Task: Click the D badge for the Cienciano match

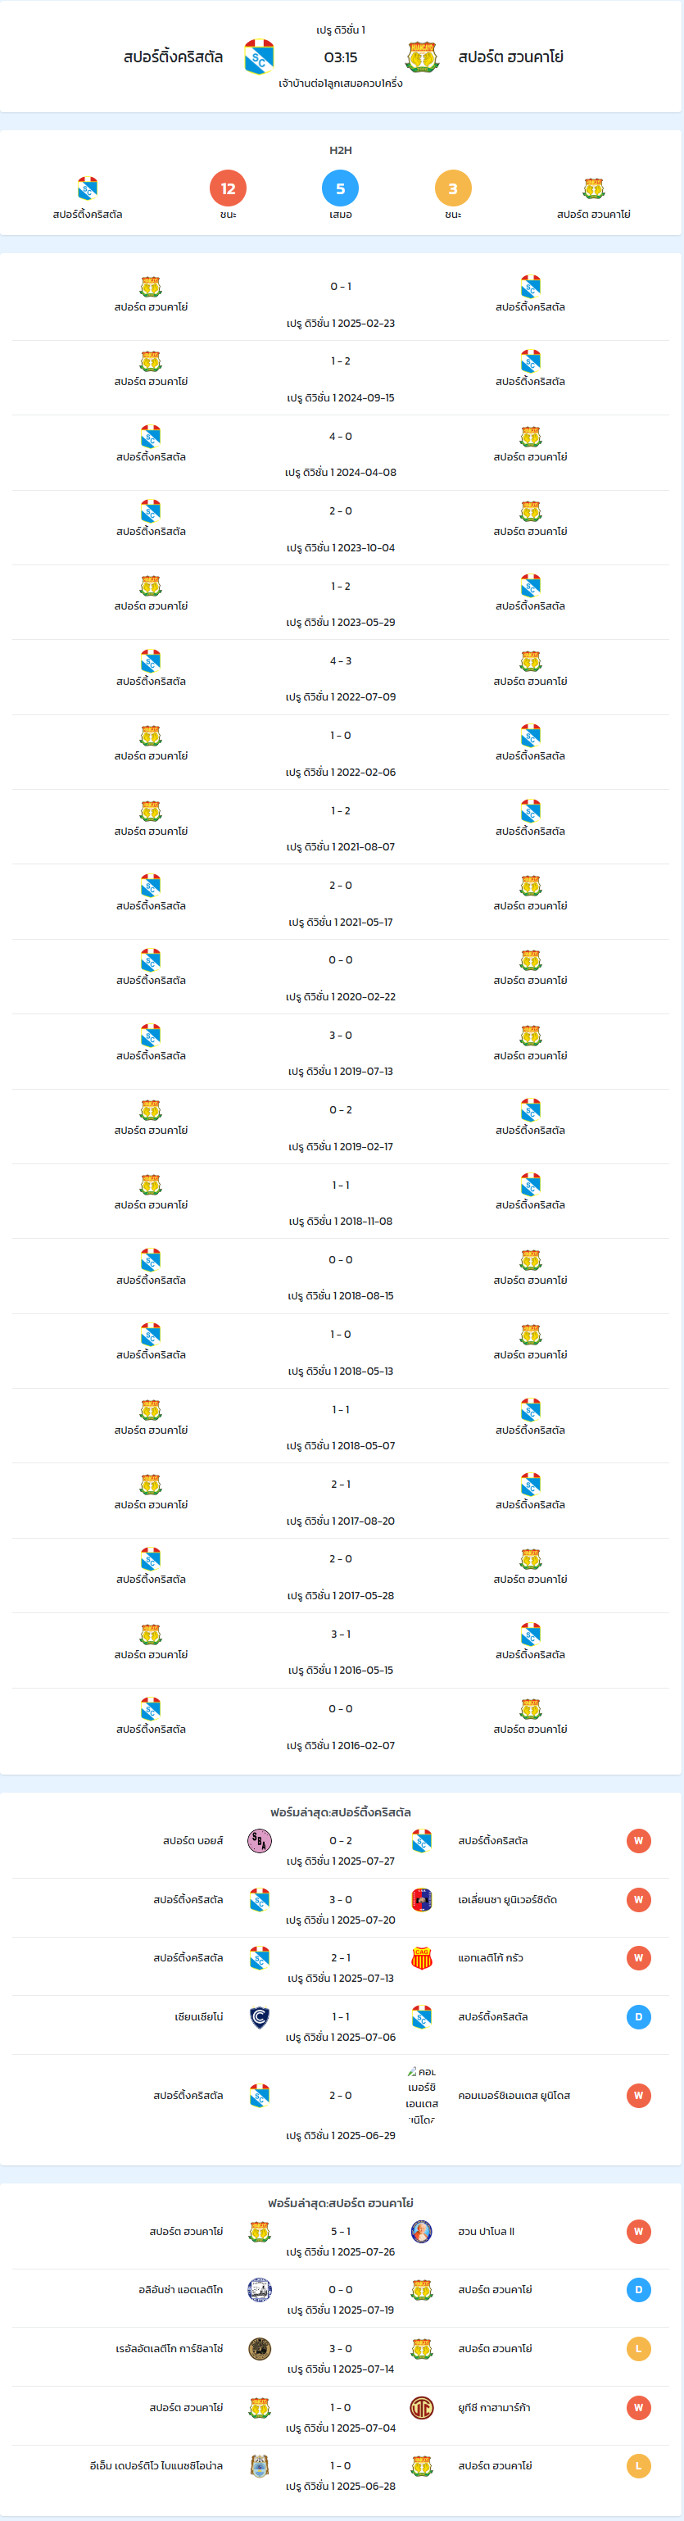Action: [638, 2017]
